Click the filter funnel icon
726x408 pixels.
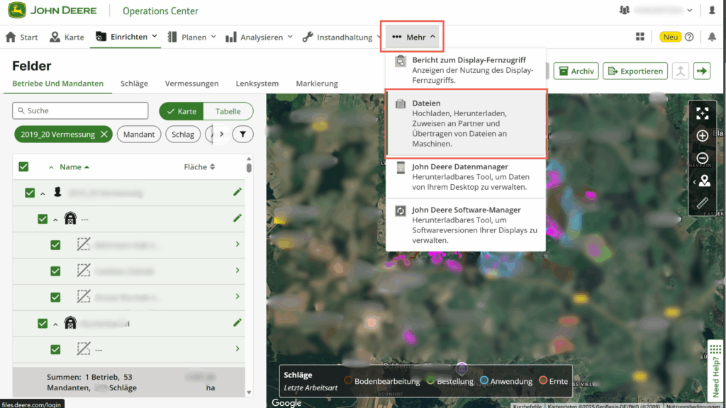tap(242, 134)
